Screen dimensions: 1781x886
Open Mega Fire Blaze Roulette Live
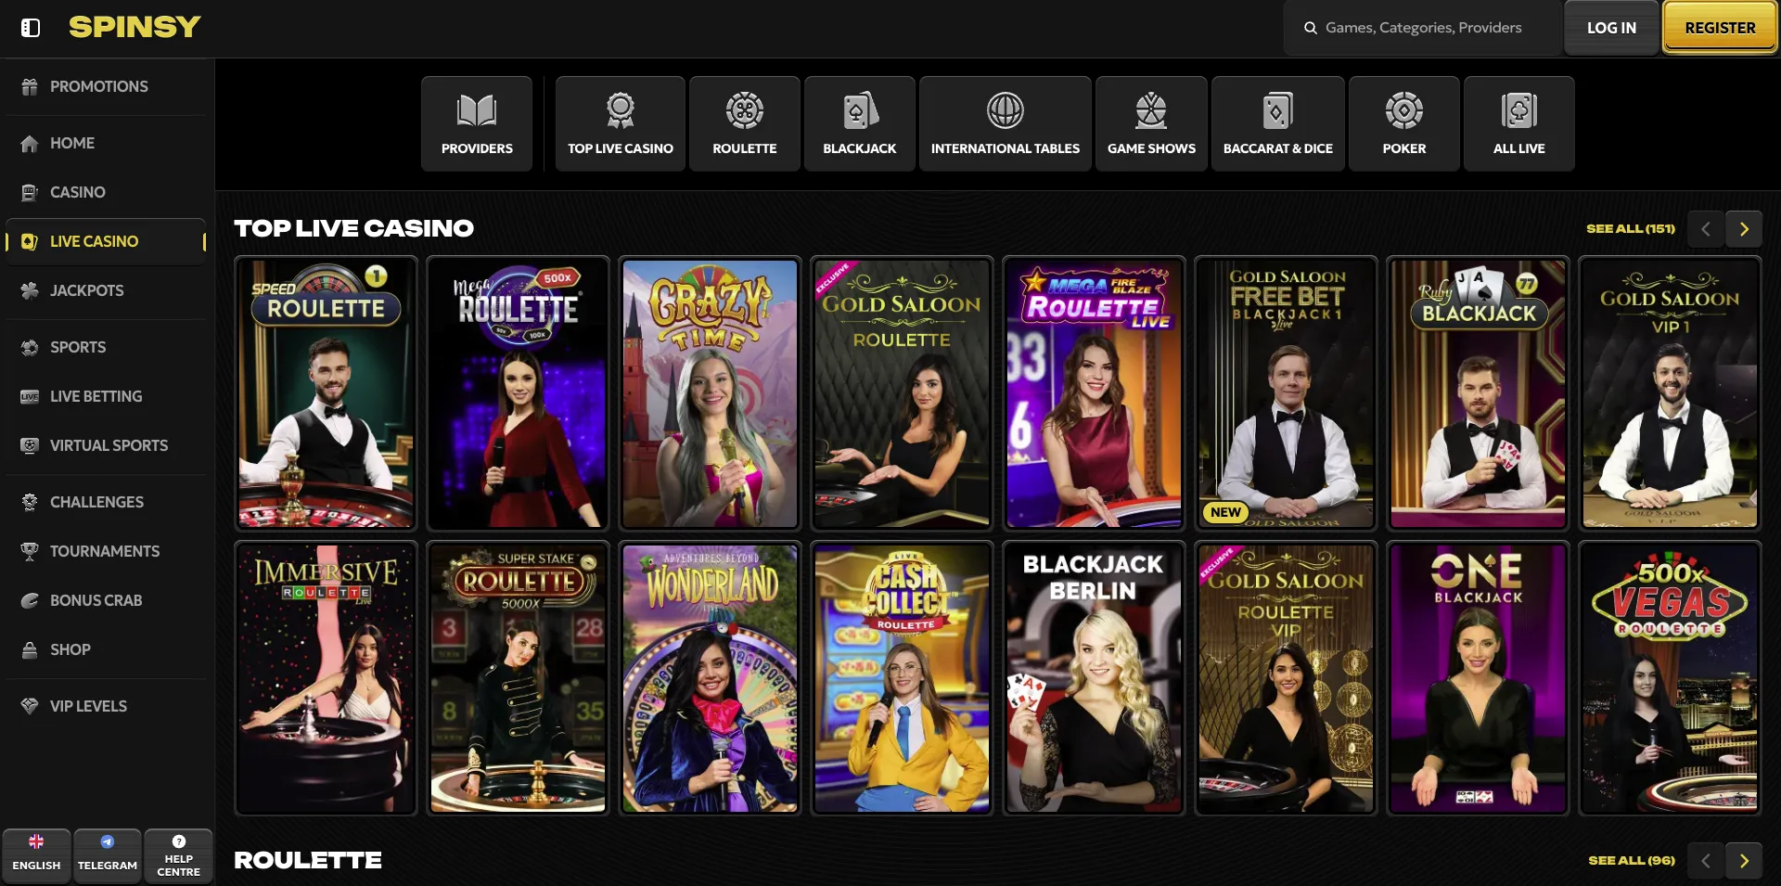point(1094,393)
